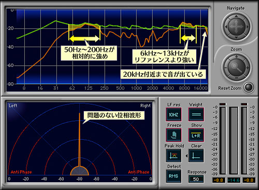This screenshot has height=190, width=259.
Task: Click the Clear graph button
Action: (196, 155)
